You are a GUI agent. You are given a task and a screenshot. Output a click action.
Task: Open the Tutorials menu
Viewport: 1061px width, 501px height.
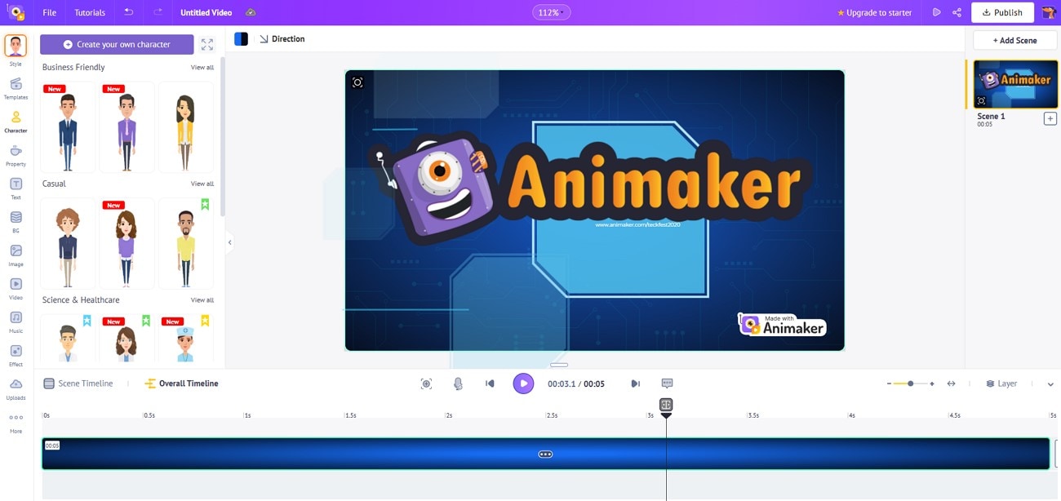90,12
